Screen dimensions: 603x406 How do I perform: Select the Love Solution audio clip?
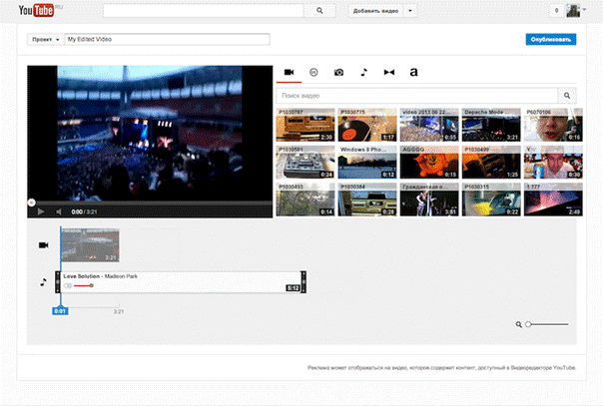pyautogui.click(x=181, y=282)
